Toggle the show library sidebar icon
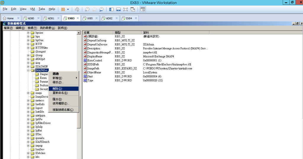The height and width of the screenshot is (159, 303). coord(111,9)
